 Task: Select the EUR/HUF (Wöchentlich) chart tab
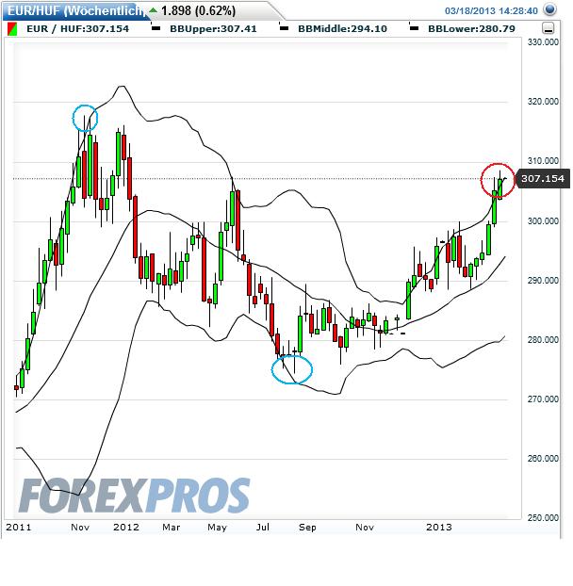(x=74, y=10)
